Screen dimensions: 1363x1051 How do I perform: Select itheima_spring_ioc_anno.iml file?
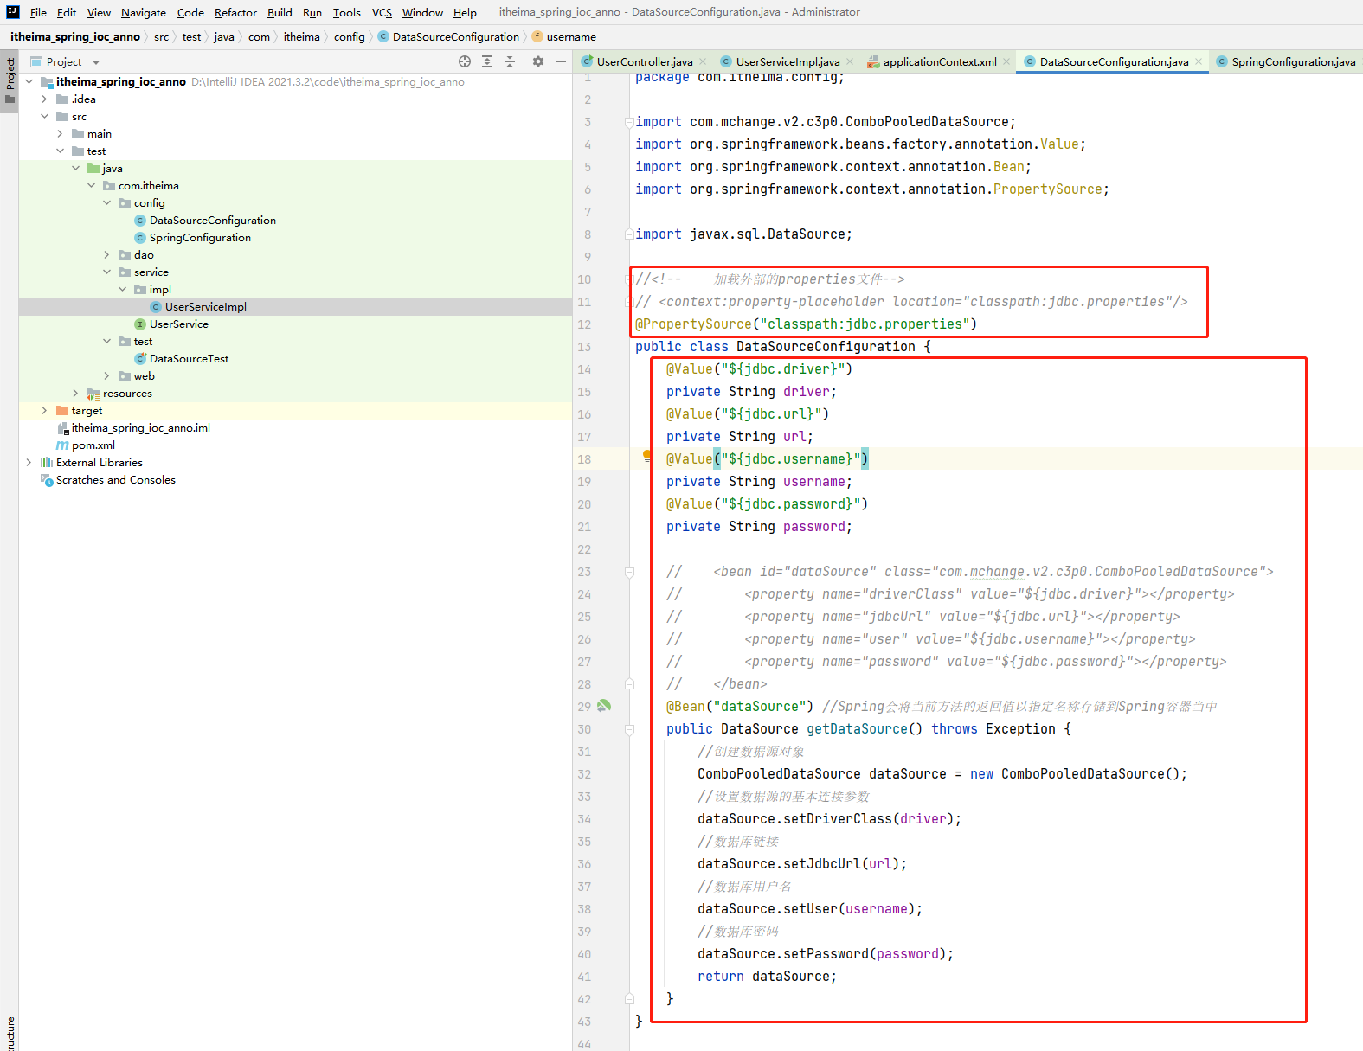pyautogui.click(x=133, y=428)
